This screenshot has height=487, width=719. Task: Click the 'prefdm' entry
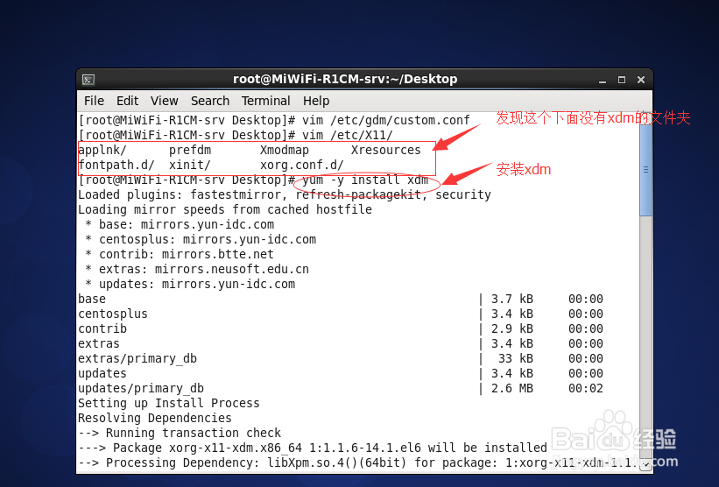click(x=190, y=150)
